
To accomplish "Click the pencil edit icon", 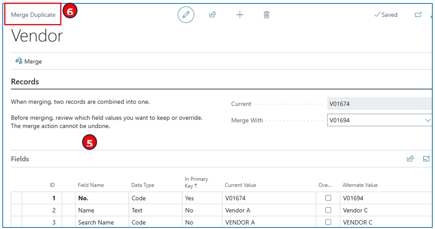I will [186, 15].
